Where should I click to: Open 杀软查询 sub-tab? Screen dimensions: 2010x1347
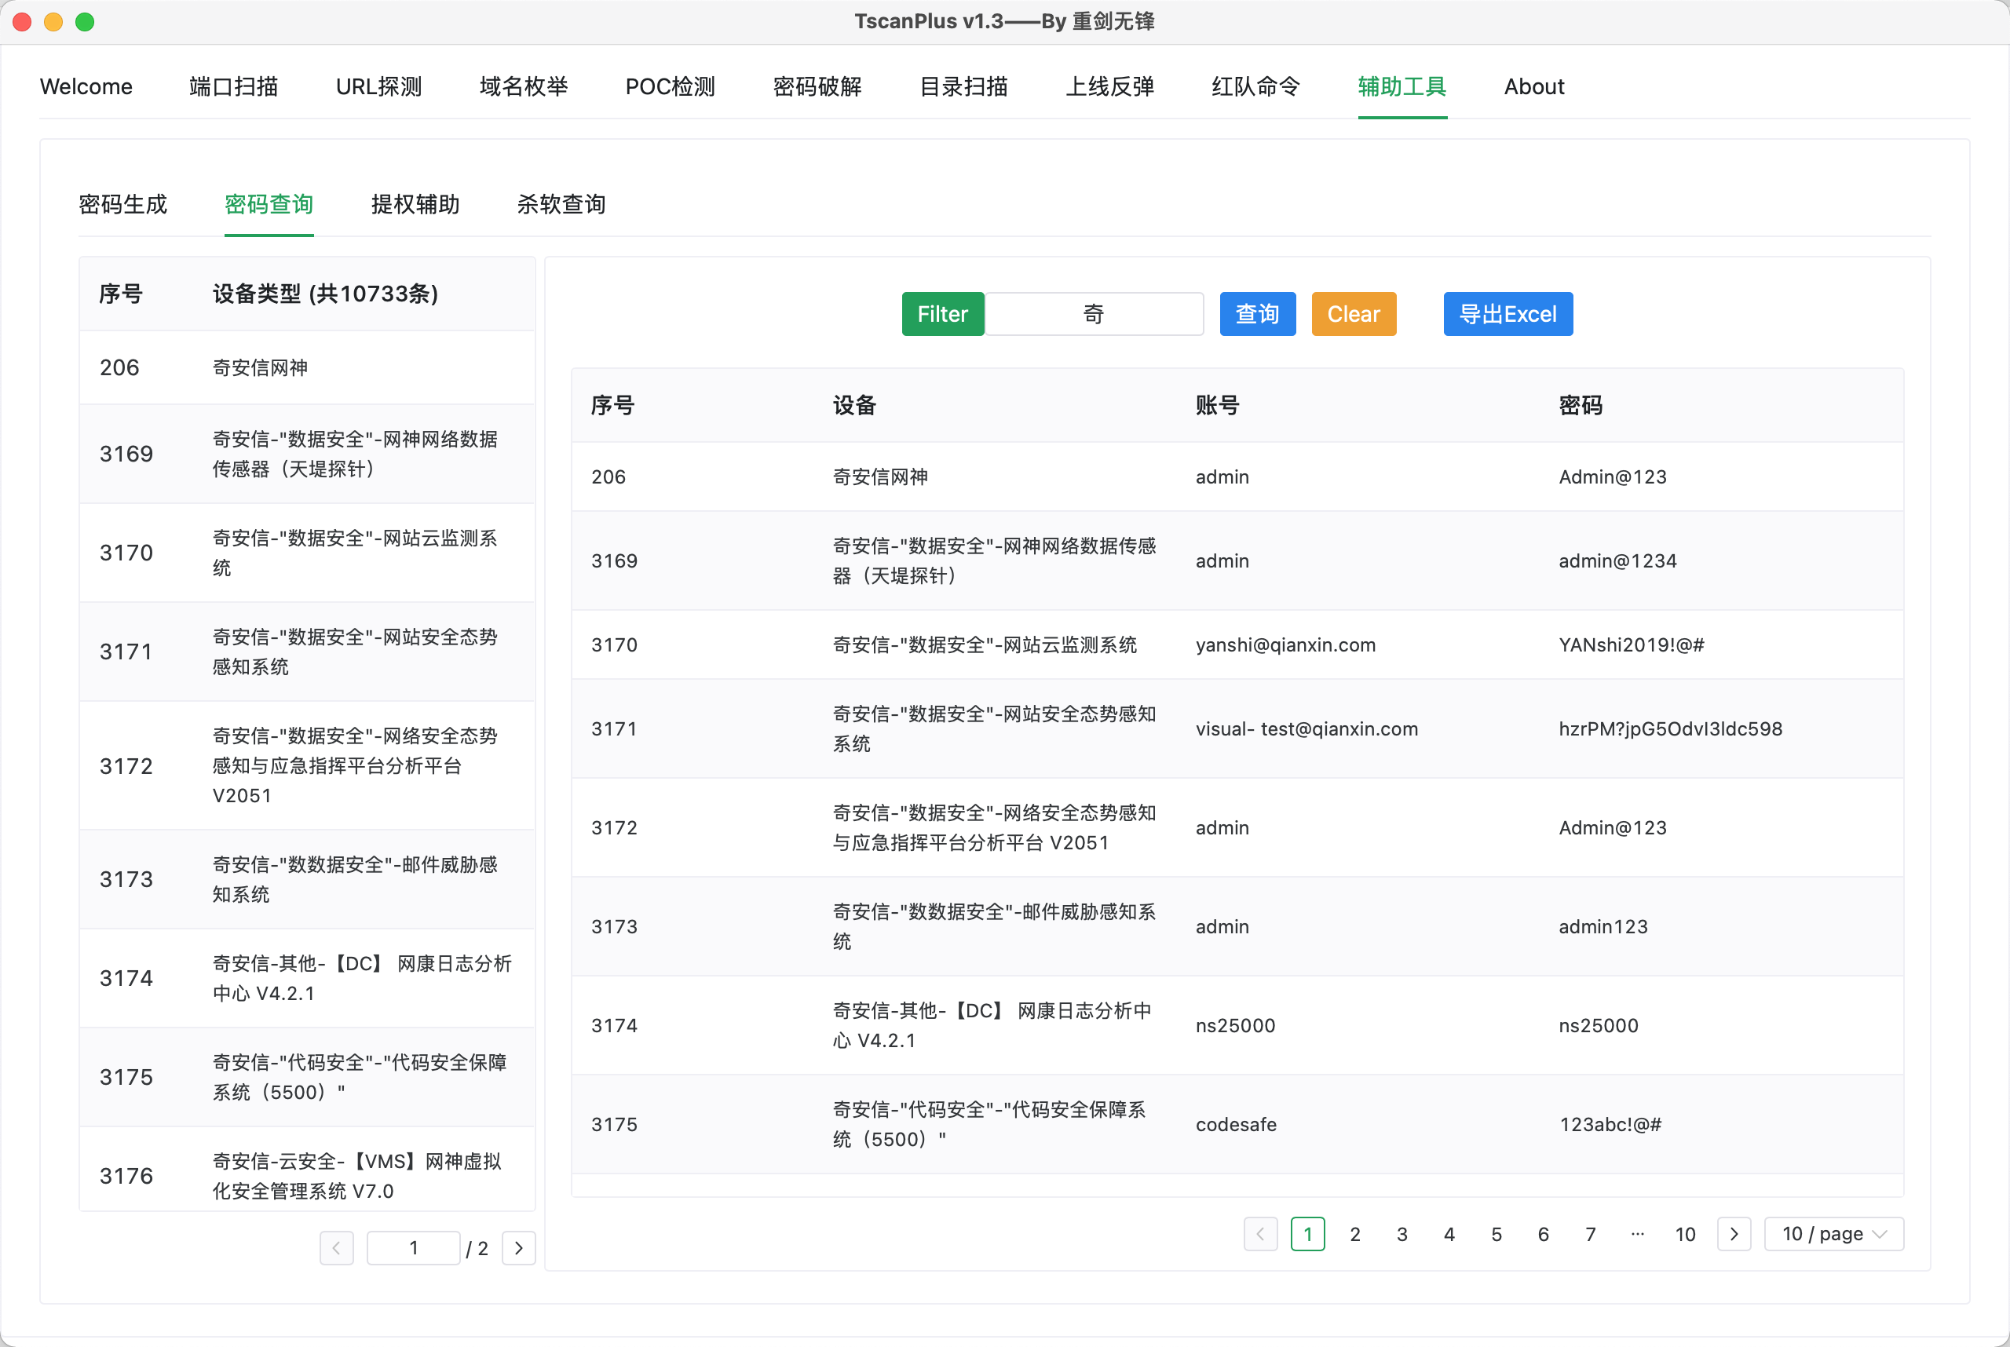(561, 204)
